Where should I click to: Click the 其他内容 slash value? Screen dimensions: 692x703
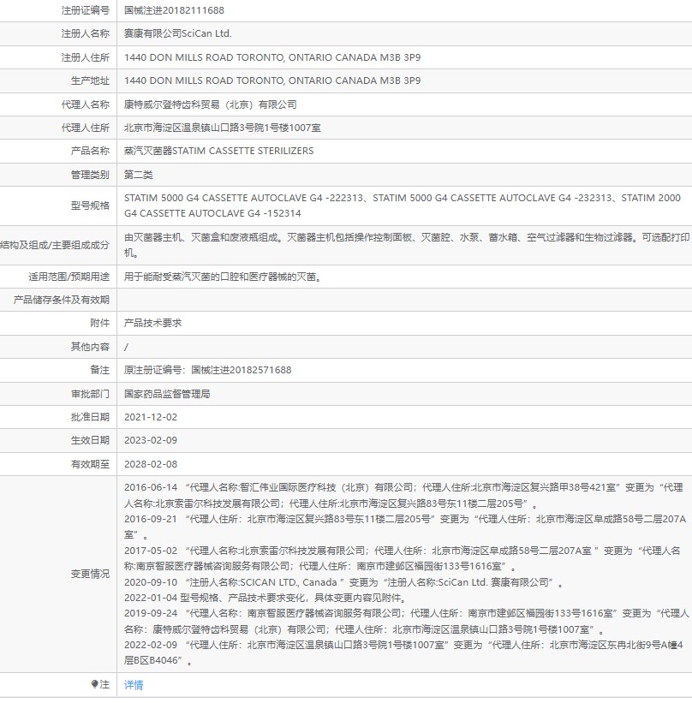(x=126, y=347)
